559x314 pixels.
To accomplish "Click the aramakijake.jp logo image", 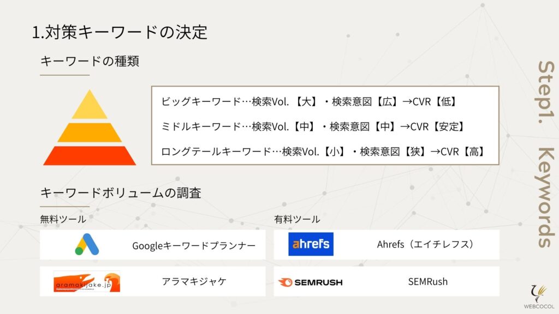I will click(87, 281).
